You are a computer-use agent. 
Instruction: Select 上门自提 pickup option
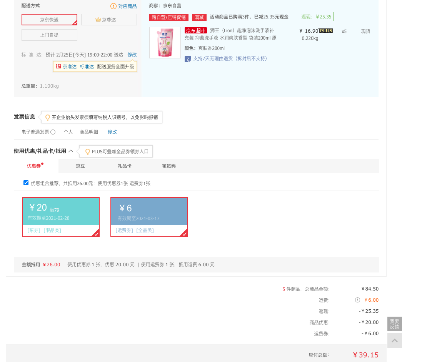(49, 35)
